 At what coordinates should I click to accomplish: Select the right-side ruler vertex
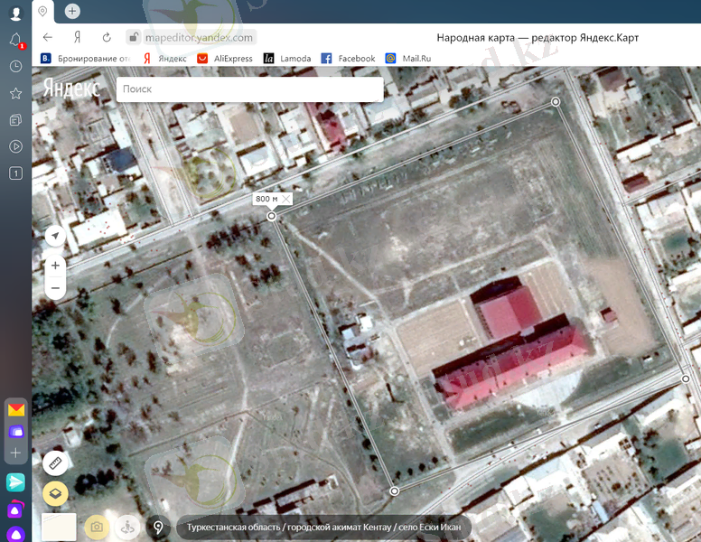tap(686, 378)
